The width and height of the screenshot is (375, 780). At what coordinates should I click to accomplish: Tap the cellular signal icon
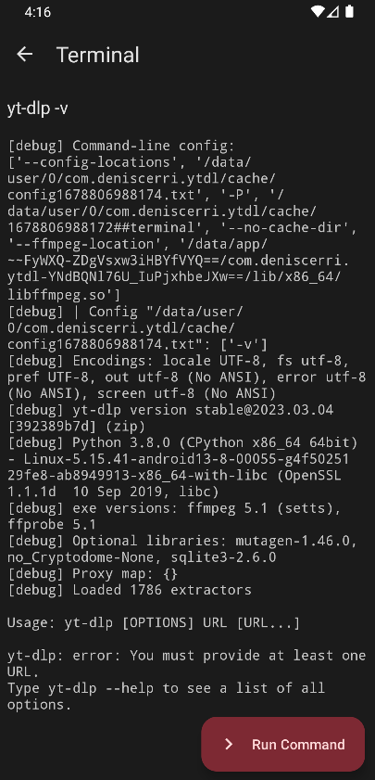point(332,11)
